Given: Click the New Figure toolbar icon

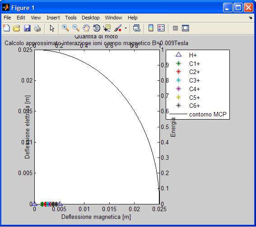Looking at the screenshot, I should (6, 28).
